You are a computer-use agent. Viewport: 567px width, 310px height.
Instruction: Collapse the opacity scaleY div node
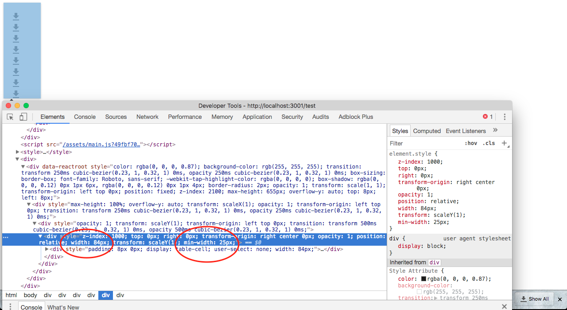[35, 224]
